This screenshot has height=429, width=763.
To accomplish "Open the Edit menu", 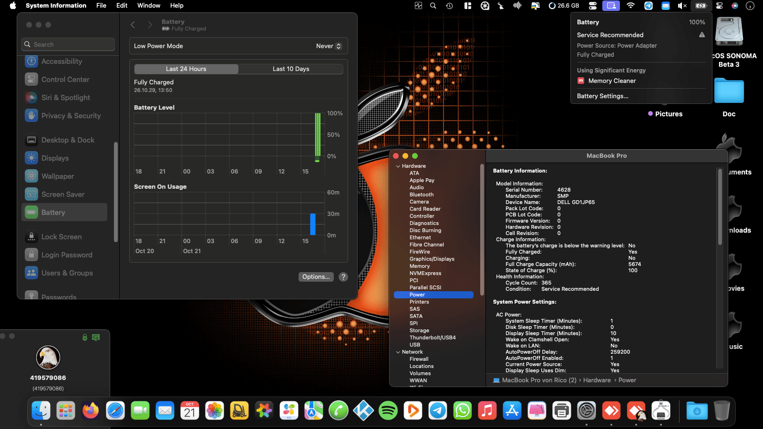I will [x=122, y=6].
